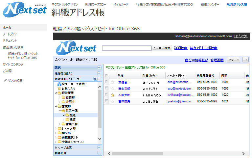Click the 会議室(ベトナム) folder icon

59,142
